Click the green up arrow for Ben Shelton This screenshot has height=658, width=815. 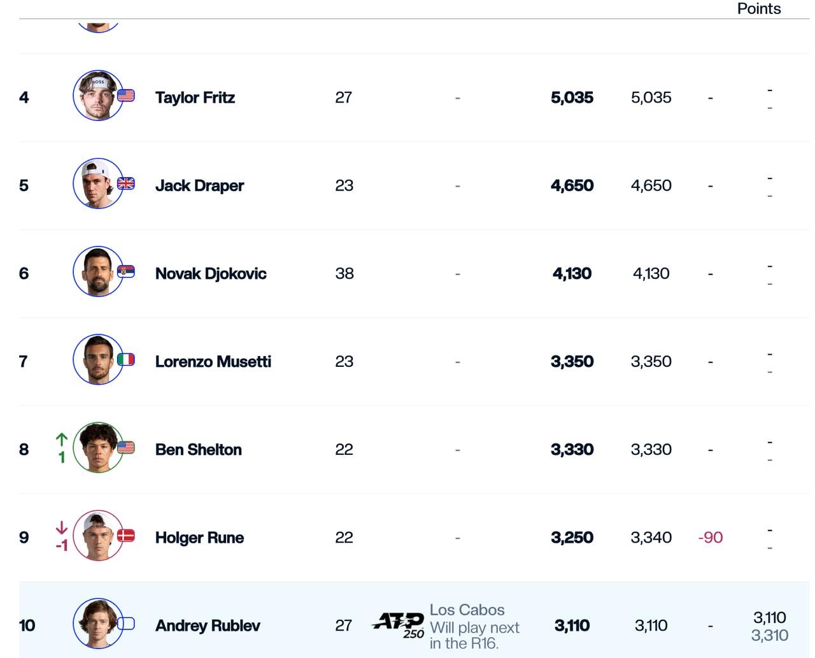[x=62, y=440]
